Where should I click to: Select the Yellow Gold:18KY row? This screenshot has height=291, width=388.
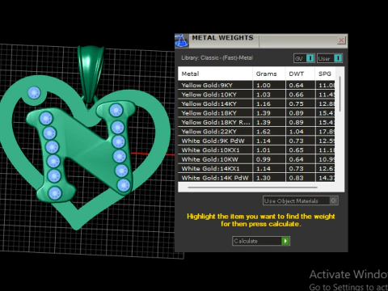tap(256, 113)
